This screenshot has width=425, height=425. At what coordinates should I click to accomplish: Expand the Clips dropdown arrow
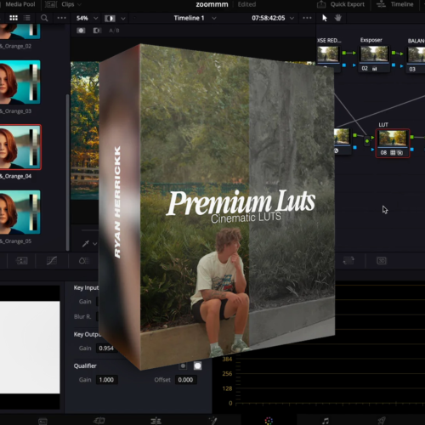pos(79,4)
